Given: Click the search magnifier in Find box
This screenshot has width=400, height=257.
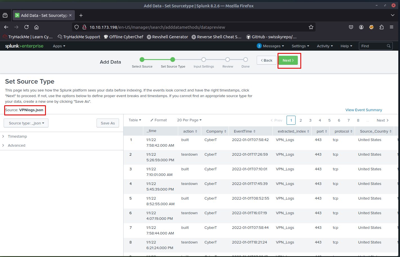Looking at the screenshot, I should 389,46.
